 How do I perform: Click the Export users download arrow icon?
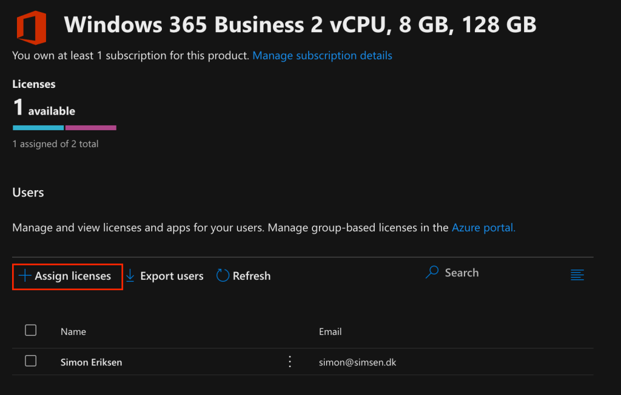[x=130, y=276]
